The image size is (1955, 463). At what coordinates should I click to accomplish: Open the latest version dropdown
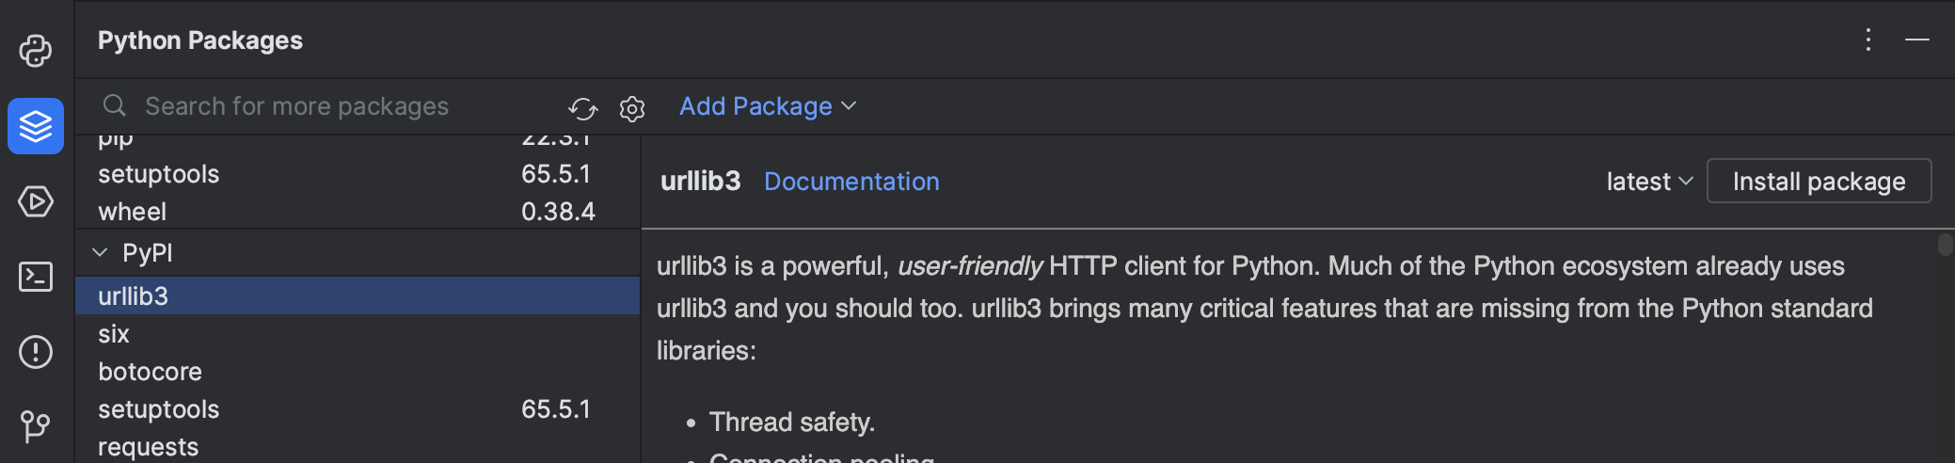coord(1649,182)
